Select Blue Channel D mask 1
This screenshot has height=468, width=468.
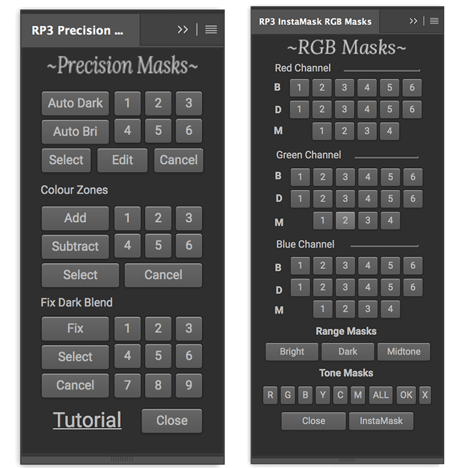pyautogui.click(x=300, y=287)
